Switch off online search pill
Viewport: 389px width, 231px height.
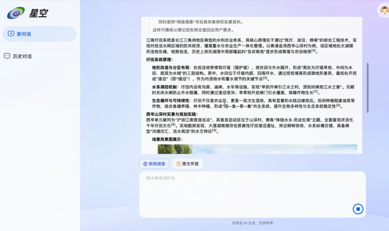coord(155,164)
